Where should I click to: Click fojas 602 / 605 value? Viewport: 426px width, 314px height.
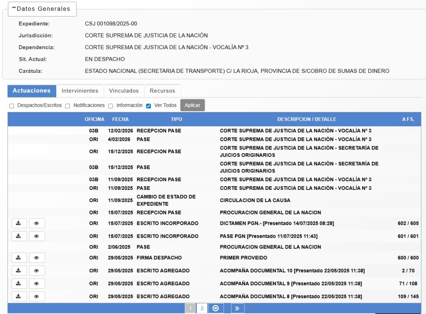click(408, 223)
